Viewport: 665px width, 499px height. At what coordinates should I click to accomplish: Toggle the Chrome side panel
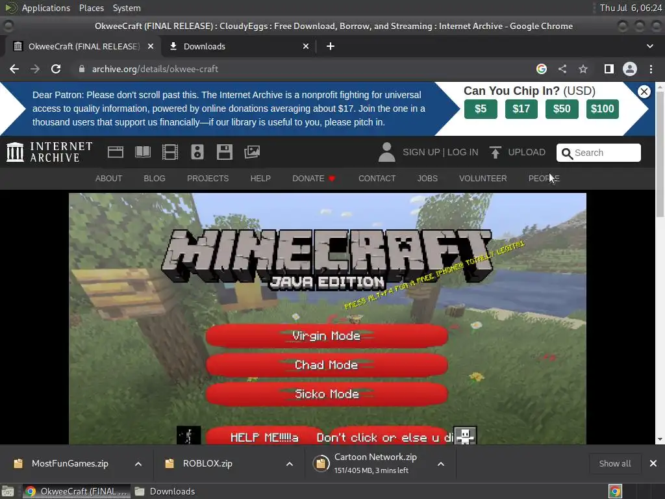pyautogui.click(x=609, y=69)
